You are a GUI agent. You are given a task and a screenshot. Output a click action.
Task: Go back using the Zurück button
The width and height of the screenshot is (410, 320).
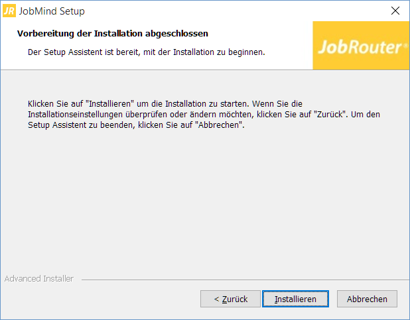[230, 299]
